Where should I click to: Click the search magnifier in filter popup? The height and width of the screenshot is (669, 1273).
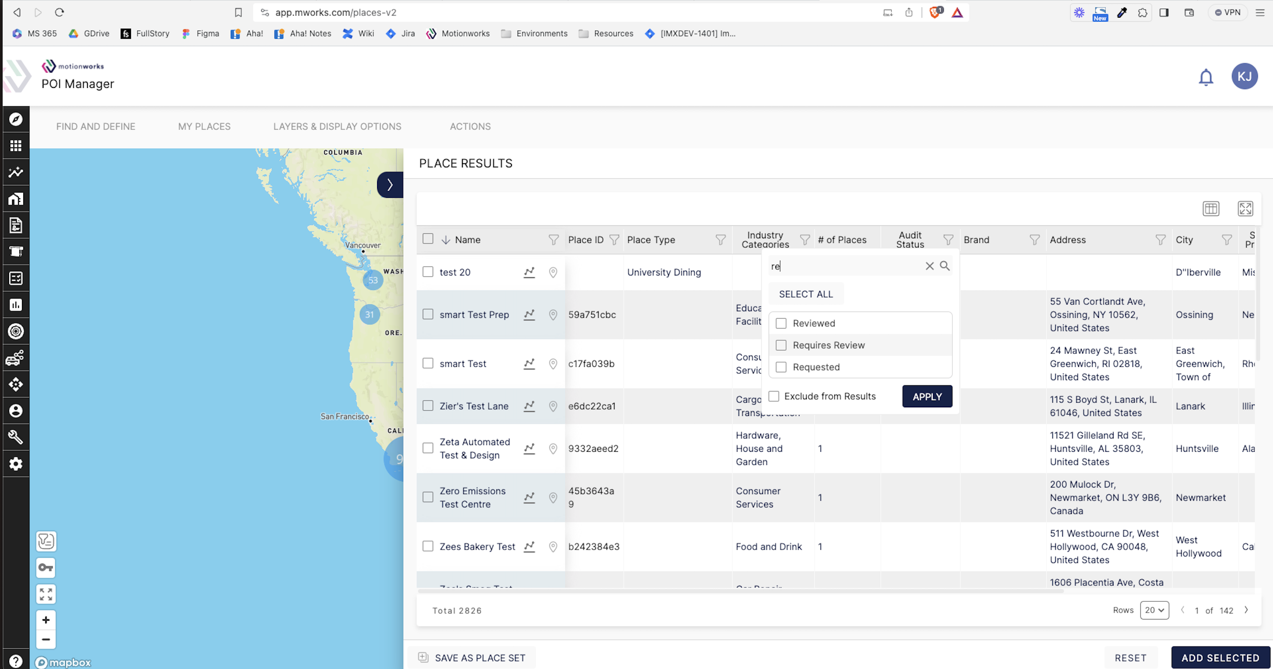coord(945,266)
